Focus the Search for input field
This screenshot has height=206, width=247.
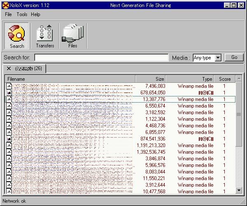(101, 58)
